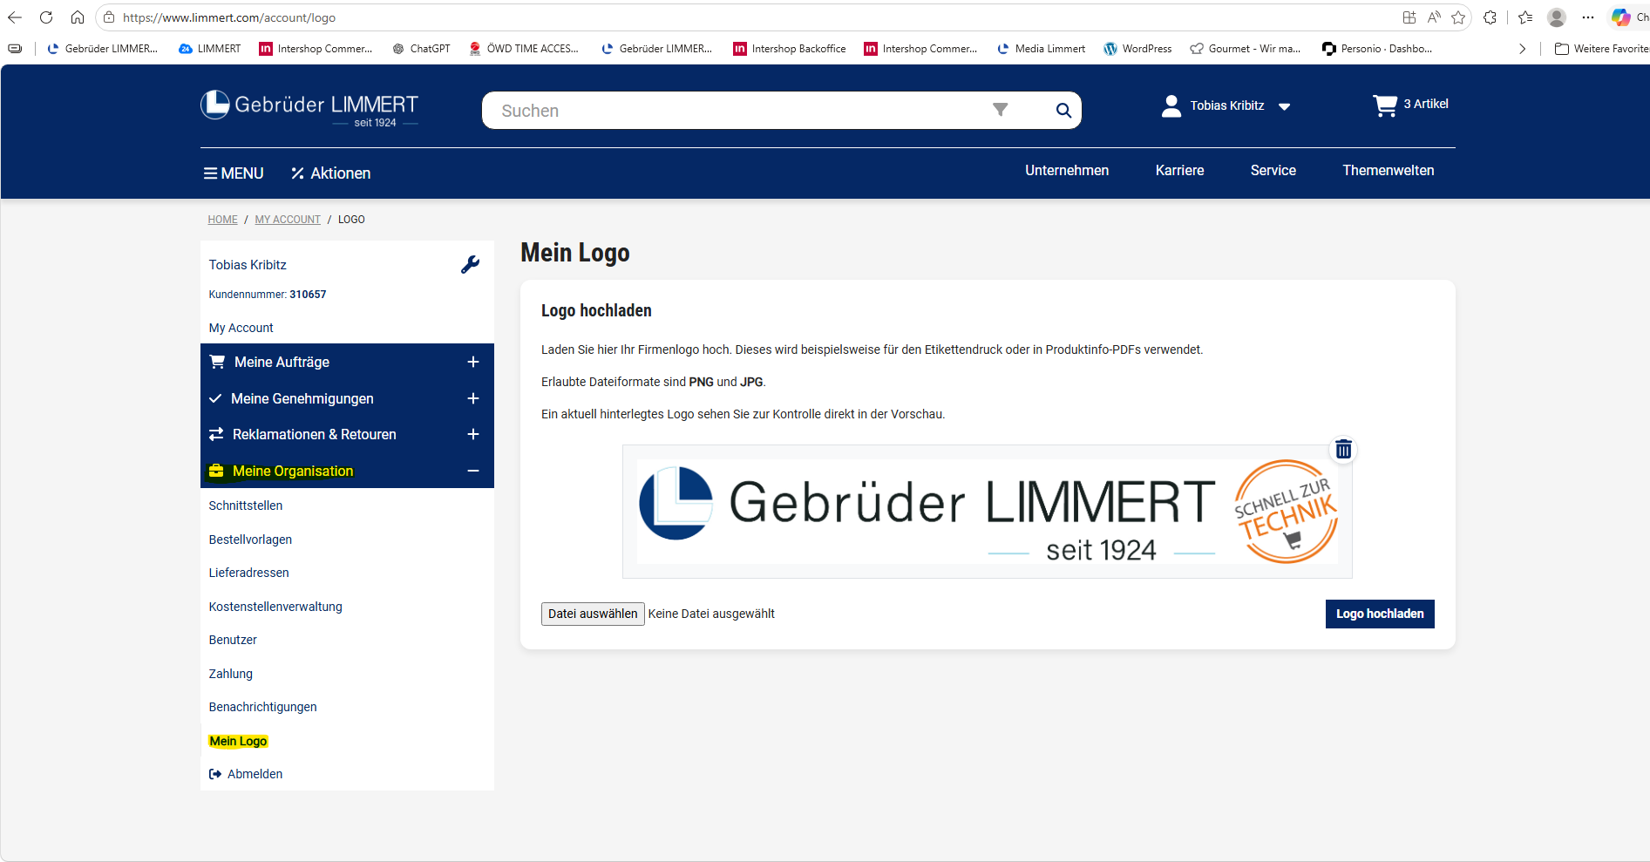The width and height of the screenshot is (1650, 862).
Task: Click the read aloud icon in address bar
Action: click(1434, 17)
